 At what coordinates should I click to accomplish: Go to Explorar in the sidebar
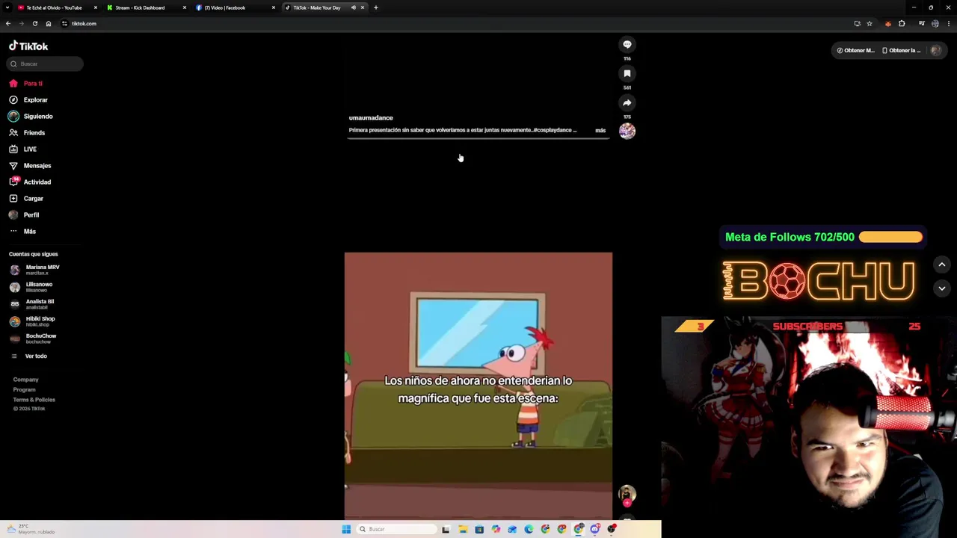click(35, 99)
